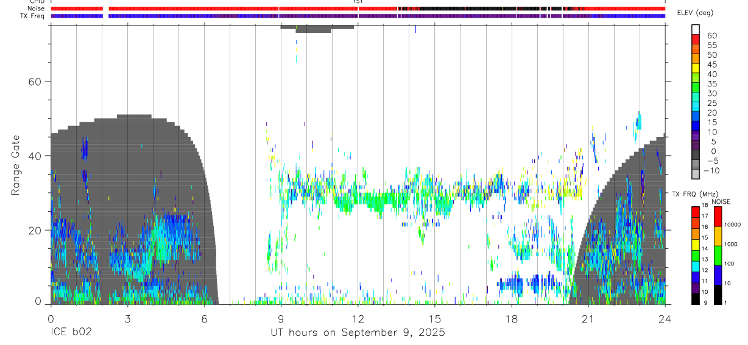This screenshot has height=345, width=748.
Task: Click the 'Noise' row label at top
Action: click(x=37, y=9)
